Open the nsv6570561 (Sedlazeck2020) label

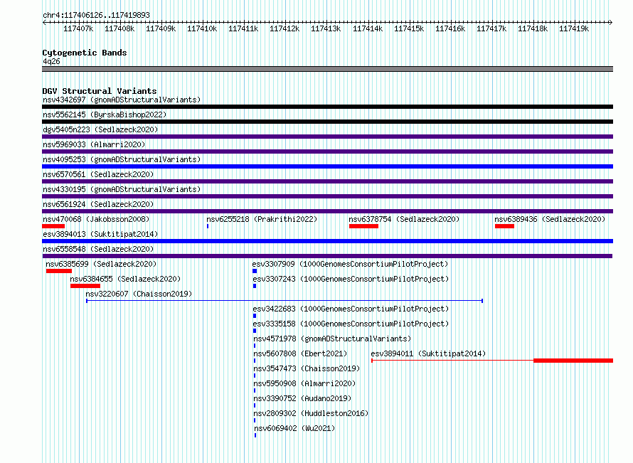pos(98,174)
